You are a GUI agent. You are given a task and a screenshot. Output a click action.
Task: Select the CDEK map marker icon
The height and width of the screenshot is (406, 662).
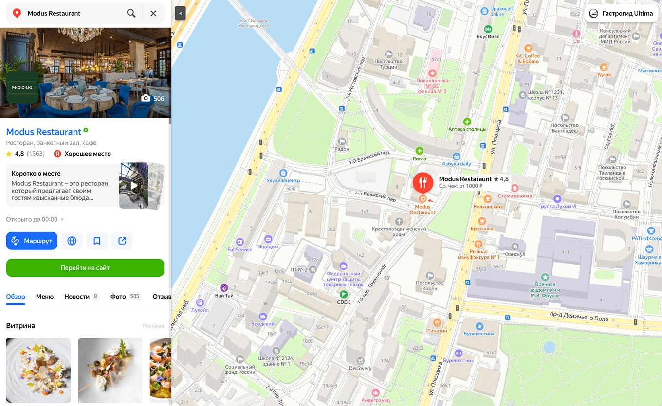pyautogui.click(x=344, y=294)
